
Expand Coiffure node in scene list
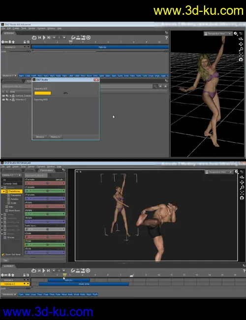(10, 96)
